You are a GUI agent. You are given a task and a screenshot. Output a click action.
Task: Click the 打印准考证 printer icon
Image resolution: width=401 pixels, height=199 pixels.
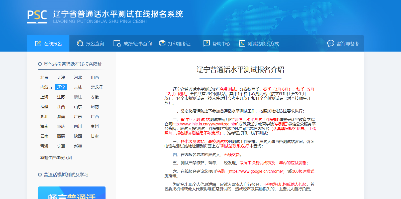(x=162, y=44)
